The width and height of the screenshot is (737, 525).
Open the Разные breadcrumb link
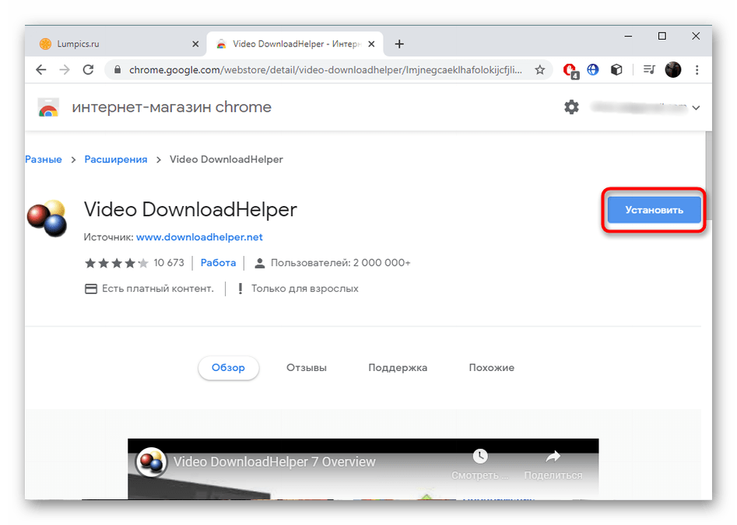click(x=44, y=159)
